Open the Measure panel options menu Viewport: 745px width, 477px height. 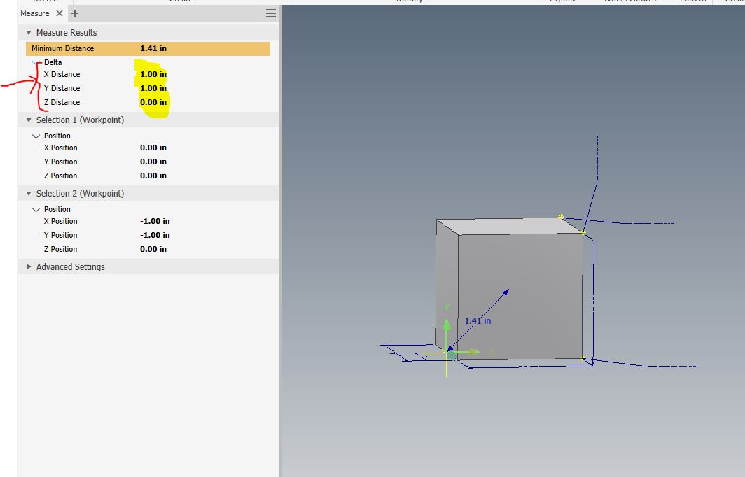click(x=270, y=13)
